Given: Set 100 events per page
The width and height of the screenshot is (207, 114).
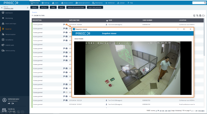Looking at the screenshot, I should (161, 111).
